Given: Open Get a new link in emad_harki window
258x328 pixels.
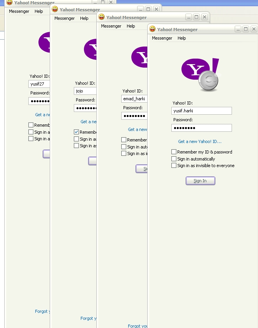Looking at the screenshot, I should tap(138, 129).
